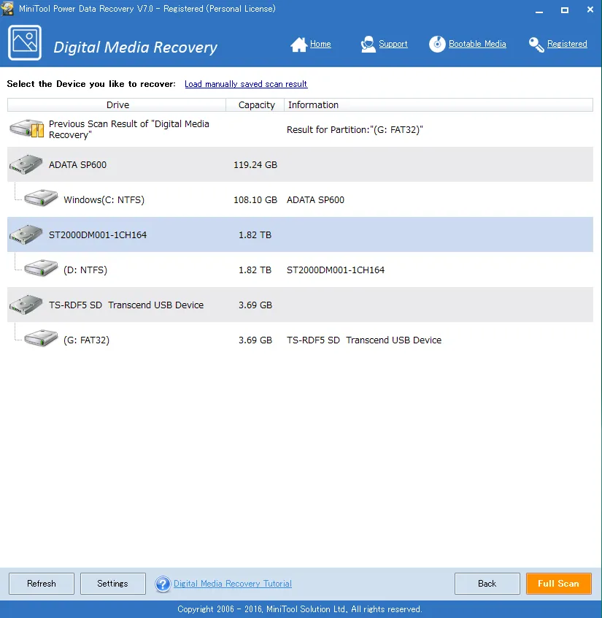Select the (D: NTFS) partition row

click(x=85, y=270)
